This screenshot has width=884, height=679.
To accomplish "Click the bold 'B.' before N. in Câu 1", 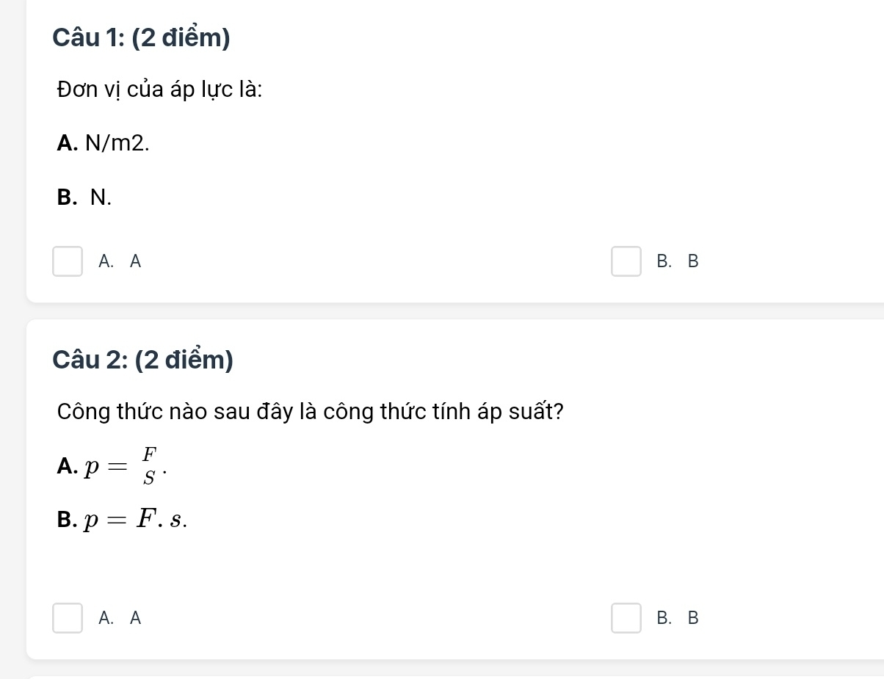I will point(68,197).
